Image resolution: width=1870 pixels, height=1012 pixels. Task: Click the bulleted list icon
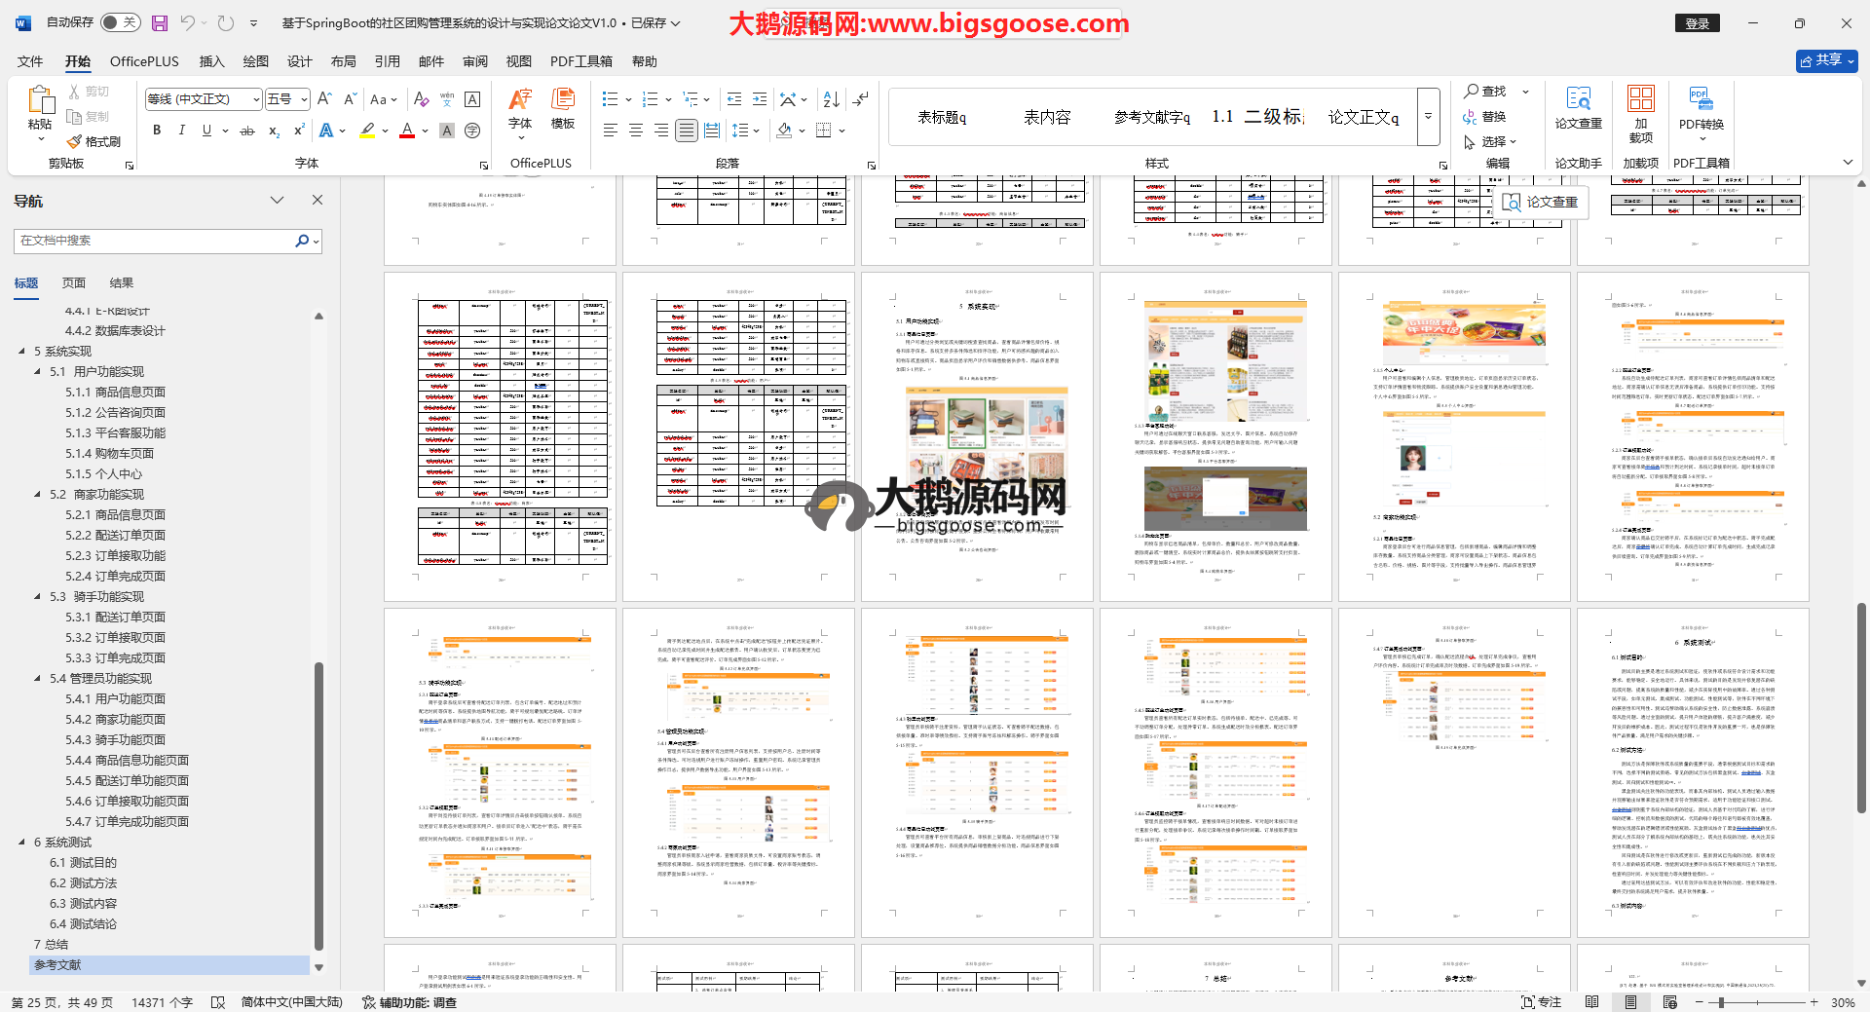[x=611, y=99]
